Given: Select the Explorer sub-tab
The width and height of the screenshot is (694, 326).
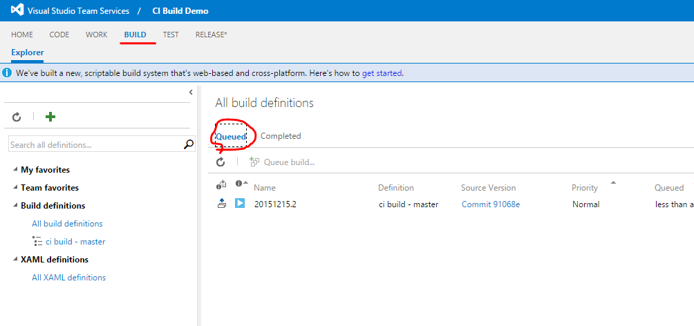Looking at the screenshot, I should [28, 52].
